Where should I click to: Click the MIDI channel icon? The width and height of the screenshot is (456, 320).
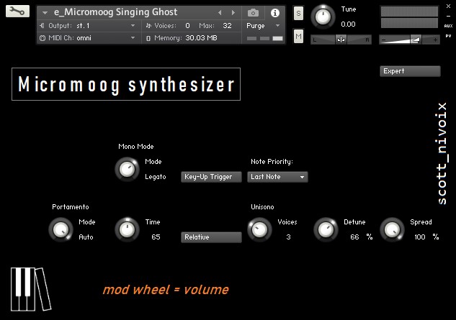pyautogui.click(x=43, y=38)
